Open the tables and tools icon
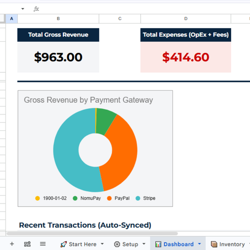 pyautogui.click(x=27, y=244)
